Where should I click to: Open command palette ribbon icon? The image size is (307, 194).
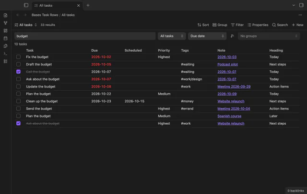5,54
